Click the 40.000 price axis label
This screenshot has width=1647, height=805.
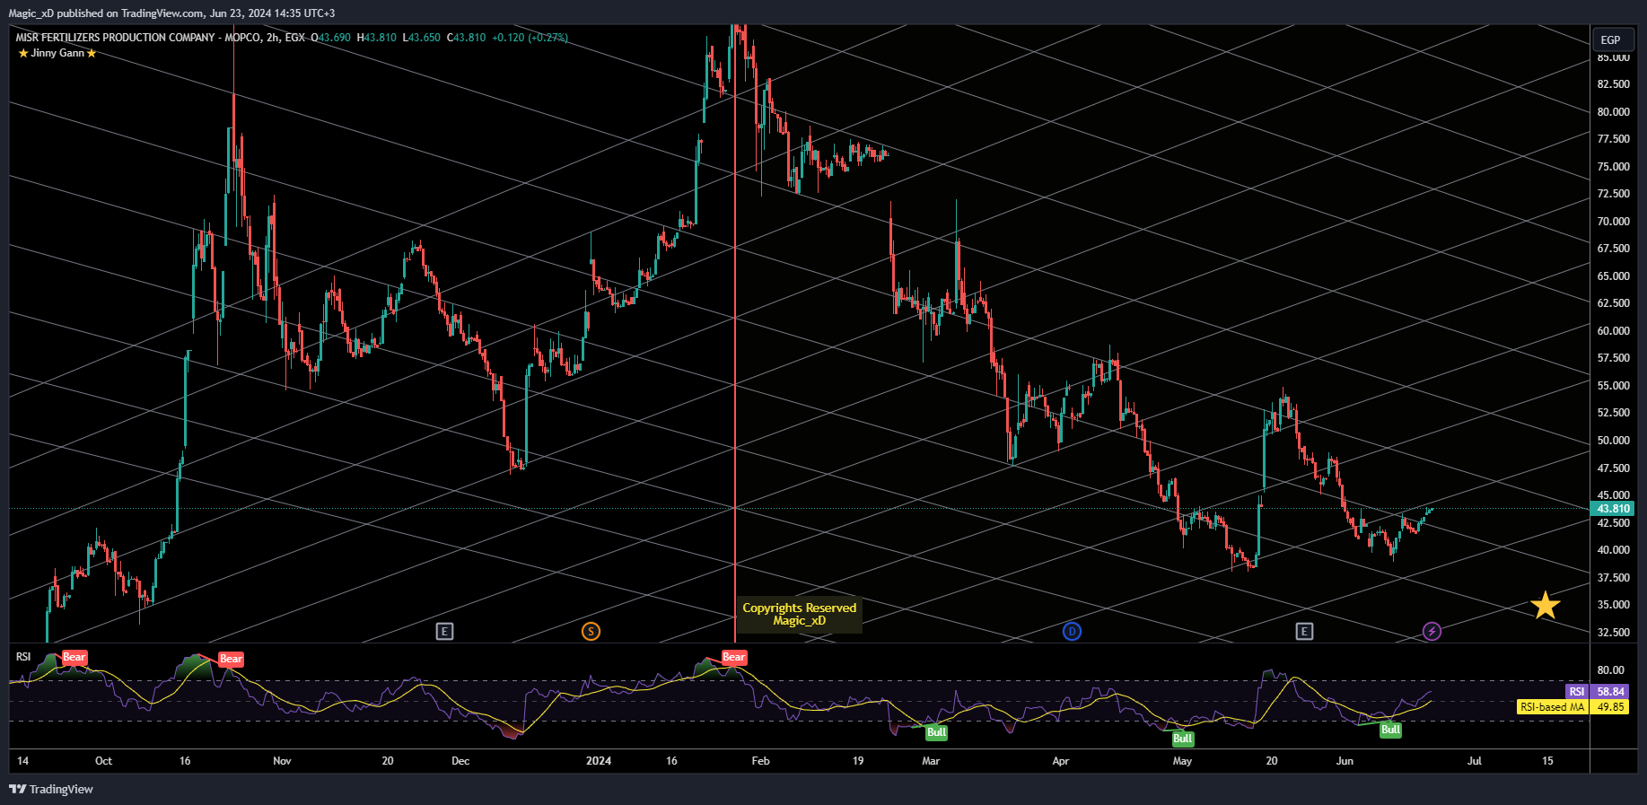pyautogui.click(x=1613, y=550)
